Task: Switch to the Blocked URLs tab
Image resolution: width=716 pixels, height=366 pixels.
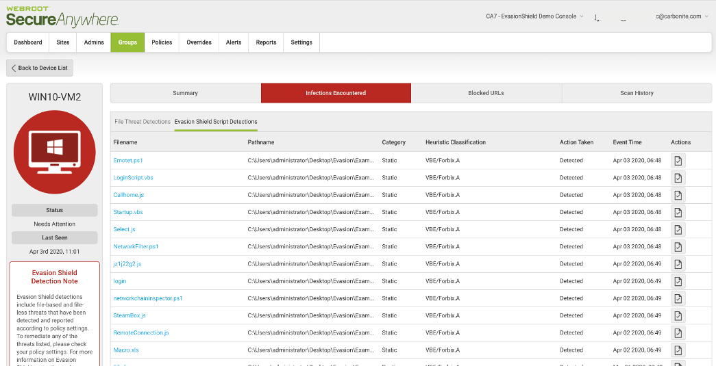Action: tap(486, 93)
